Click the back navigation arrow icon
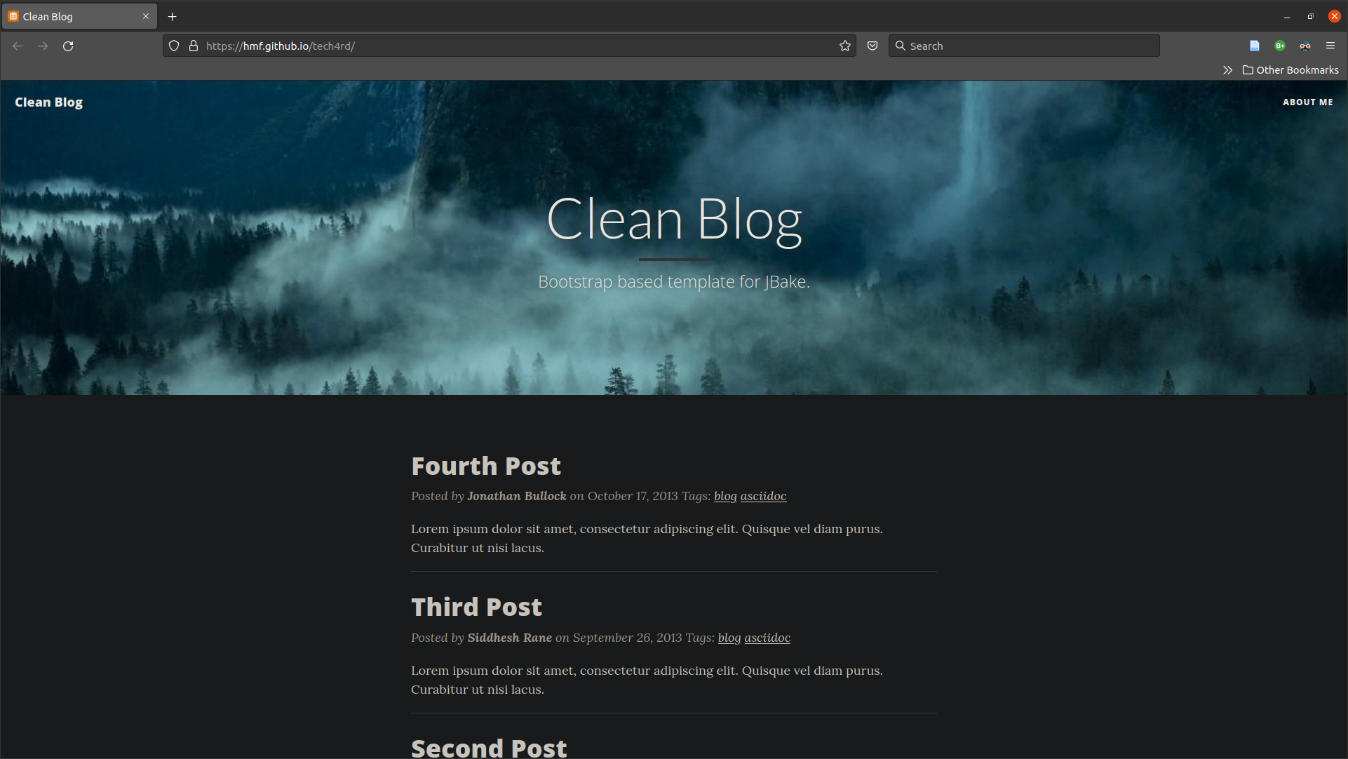The image size is (1348, 759). click(x=17, y=46)
